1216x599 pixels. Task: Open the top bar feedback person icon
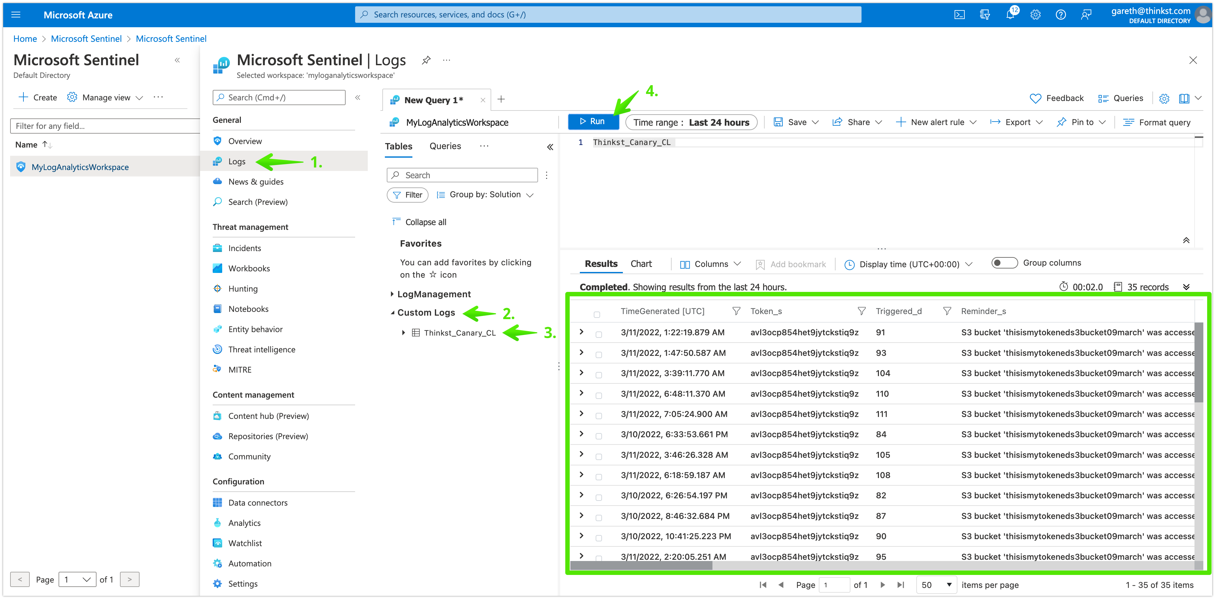1086,15
